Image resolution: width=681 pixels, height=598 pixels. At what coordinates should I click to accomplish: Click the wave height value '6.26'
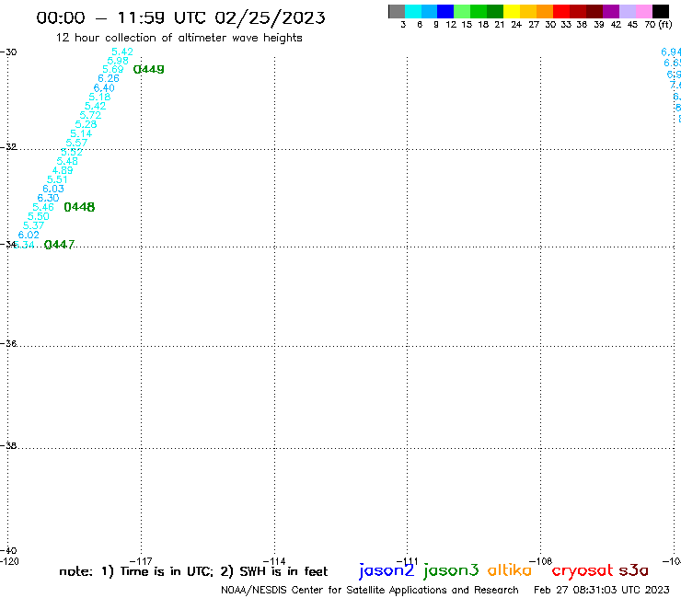pyautogui.click(x=109, y=78)
